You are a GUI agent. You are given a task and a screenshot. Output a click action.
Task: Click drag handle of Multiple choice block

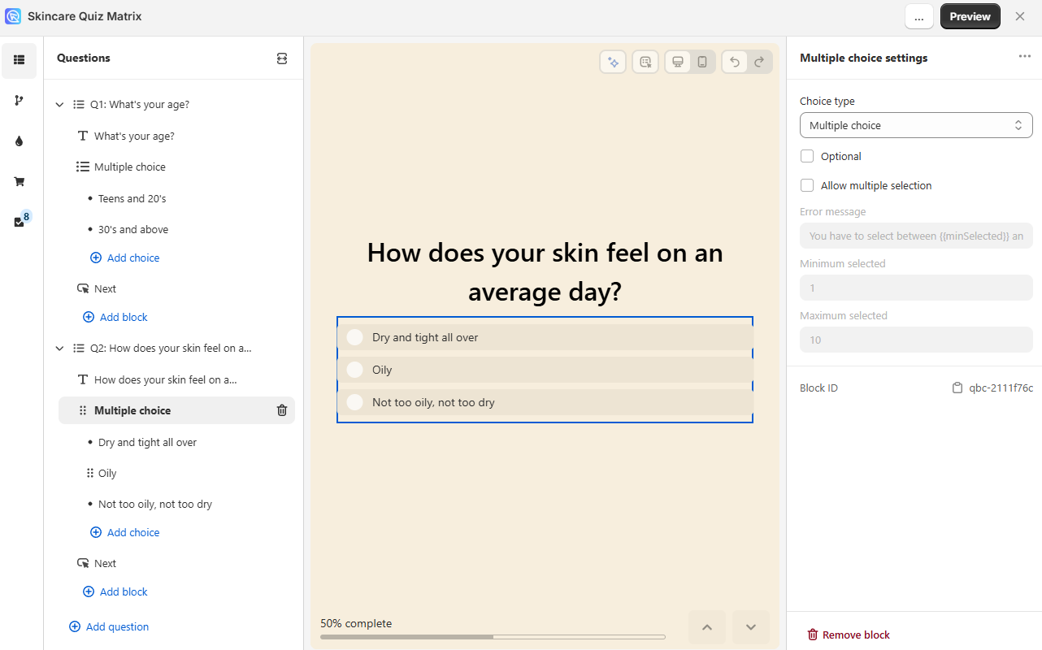coord(82,410)
